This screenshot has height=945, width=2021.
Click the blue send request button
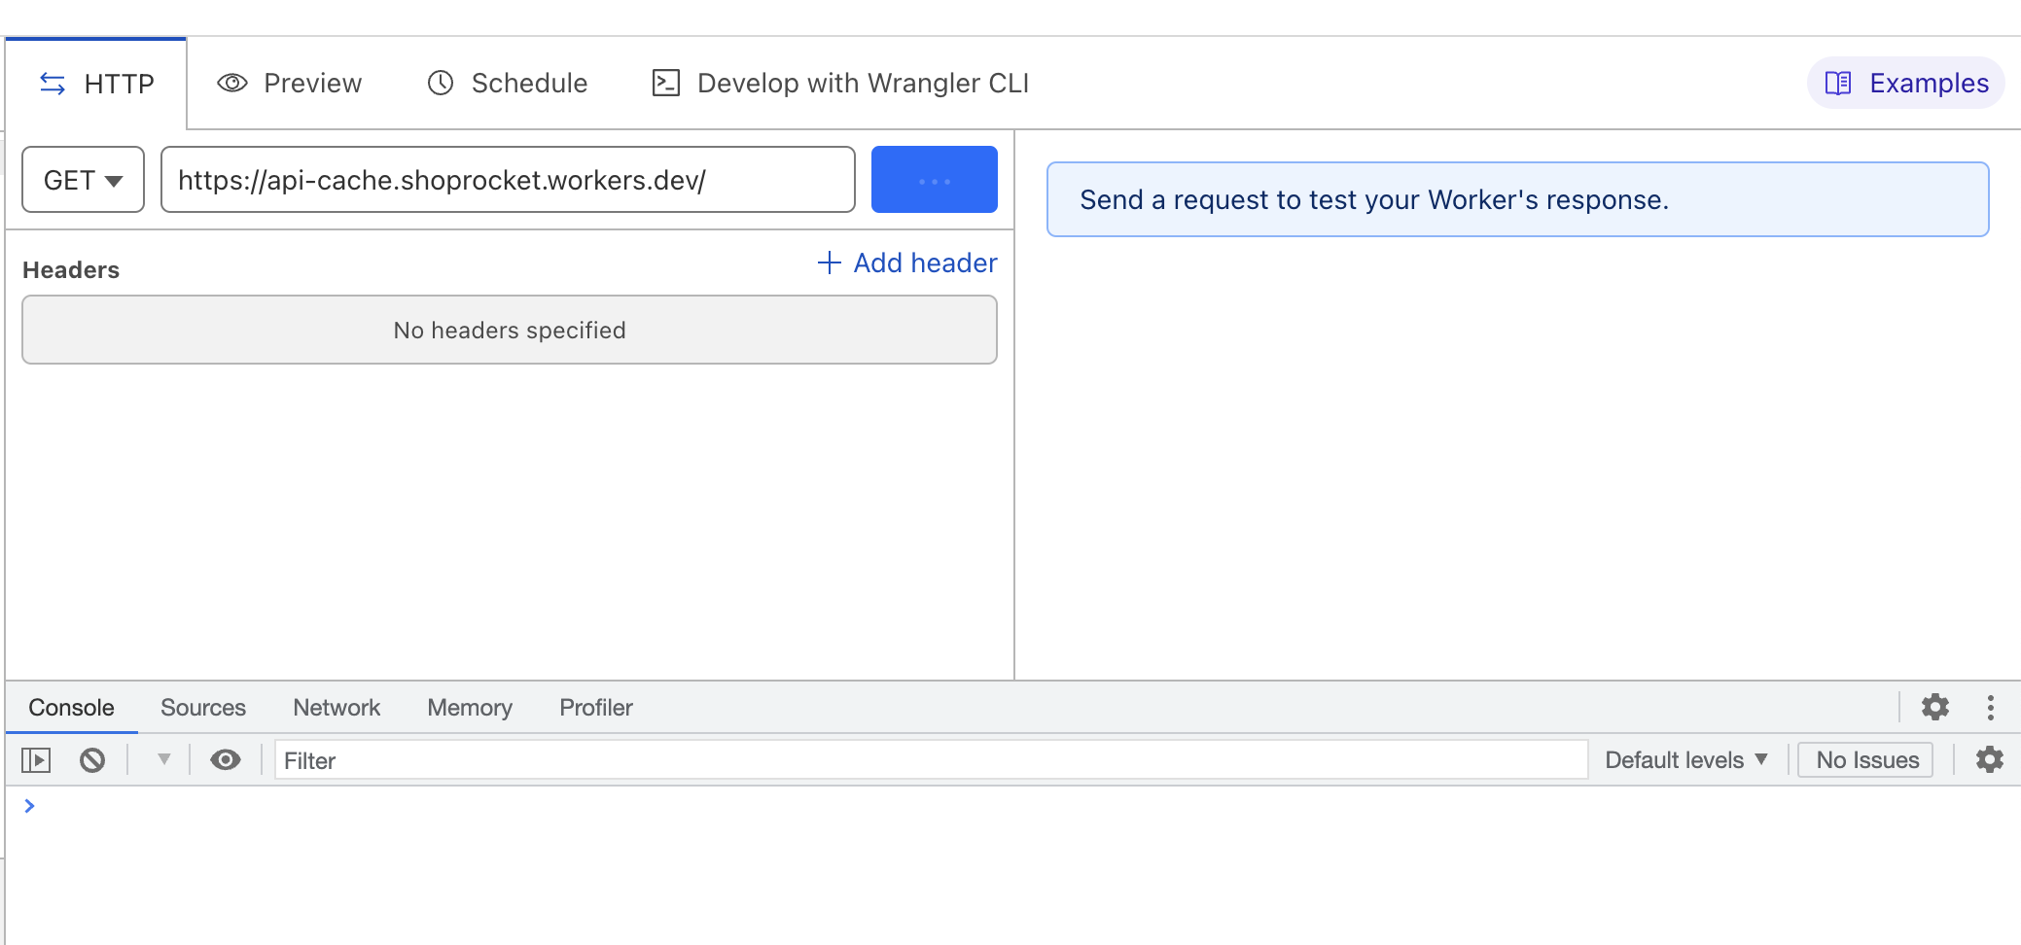934,179
